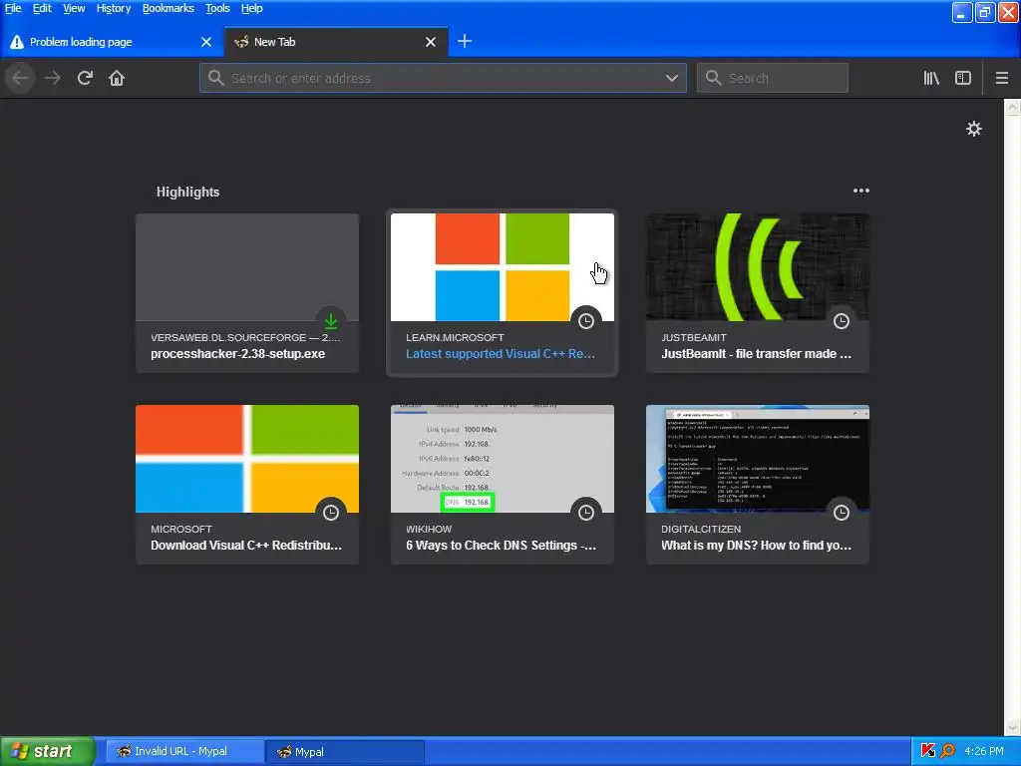Open the address bar history dropdown
The image size is (1021, 766).
672,78
